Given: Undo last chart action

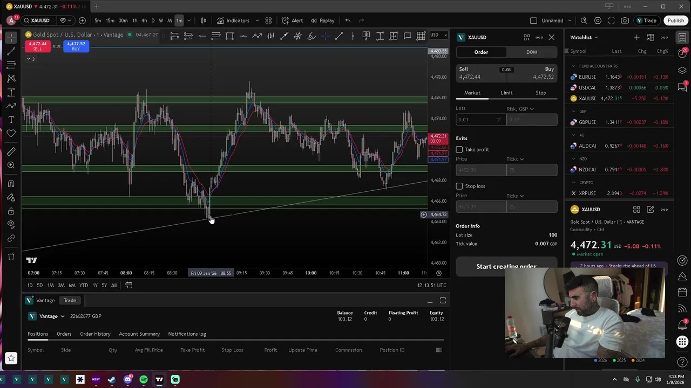Looking at the screenshot, I should pos(348,20).
